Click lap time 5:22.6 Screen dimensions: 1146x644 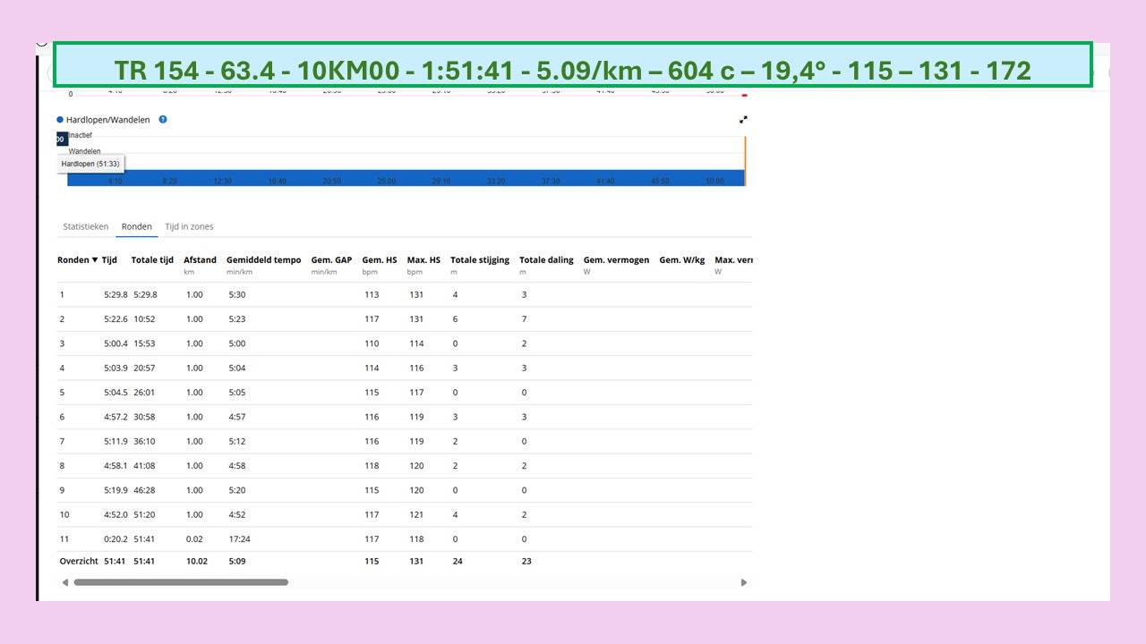point(115,319)
